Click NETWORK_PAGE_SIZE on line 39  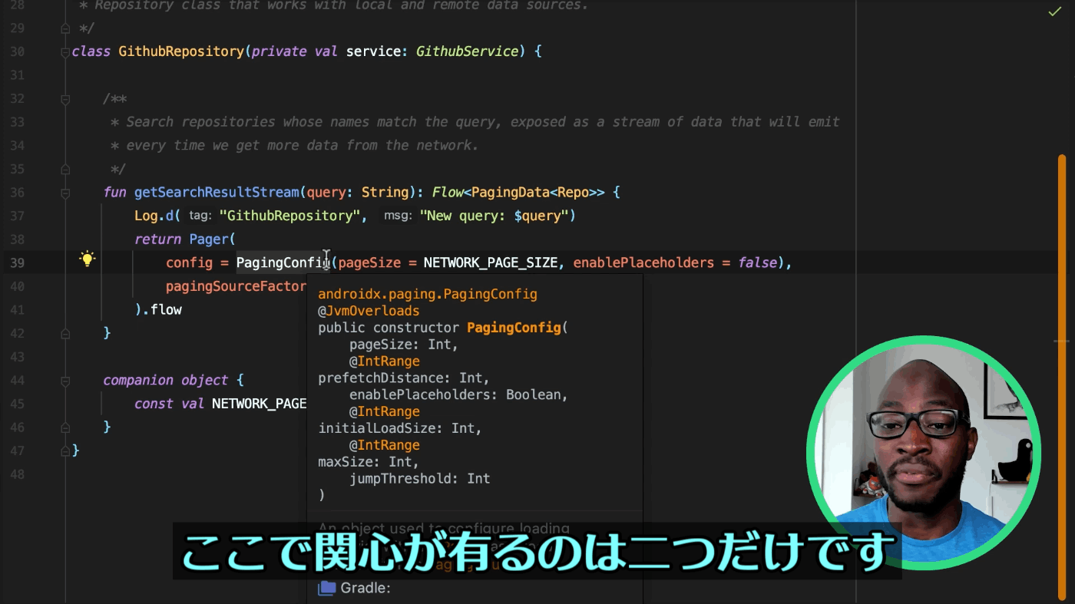[x=491, y=262]
